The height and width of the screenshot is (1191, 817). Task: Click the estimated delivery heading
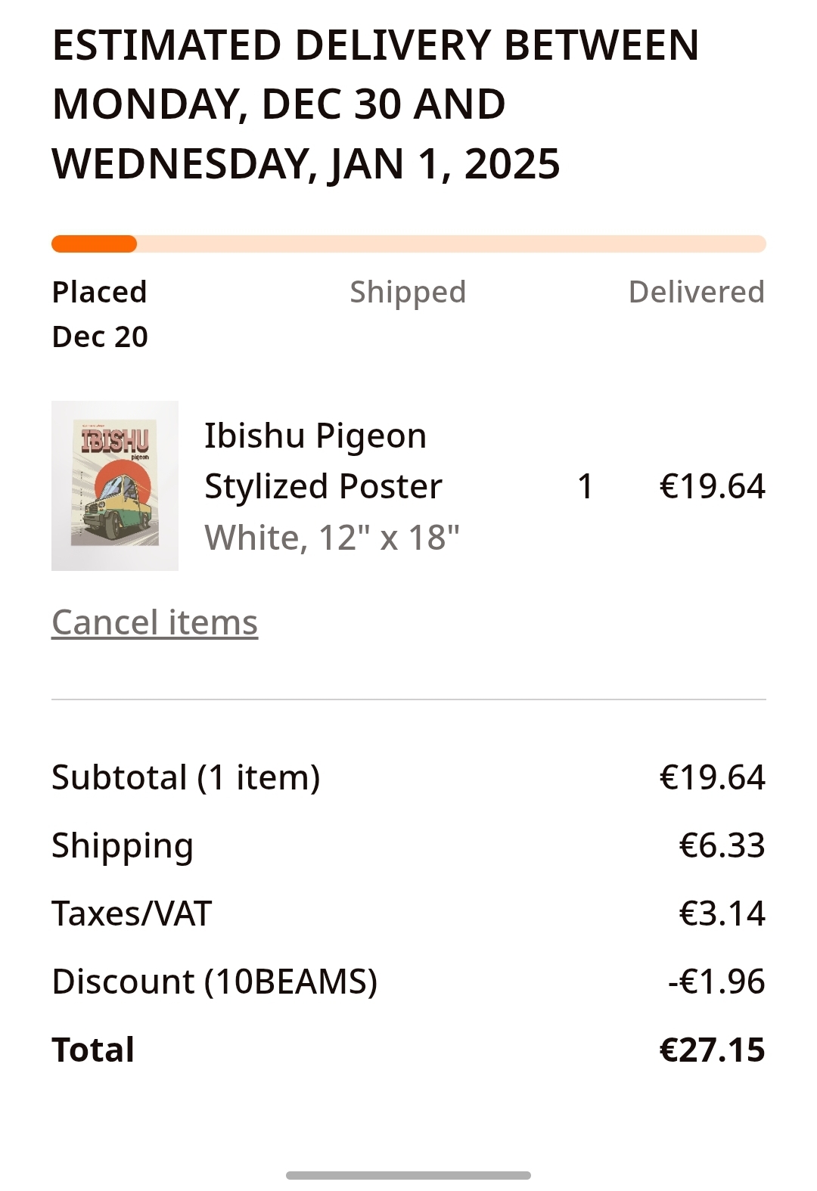coord(376,104)
